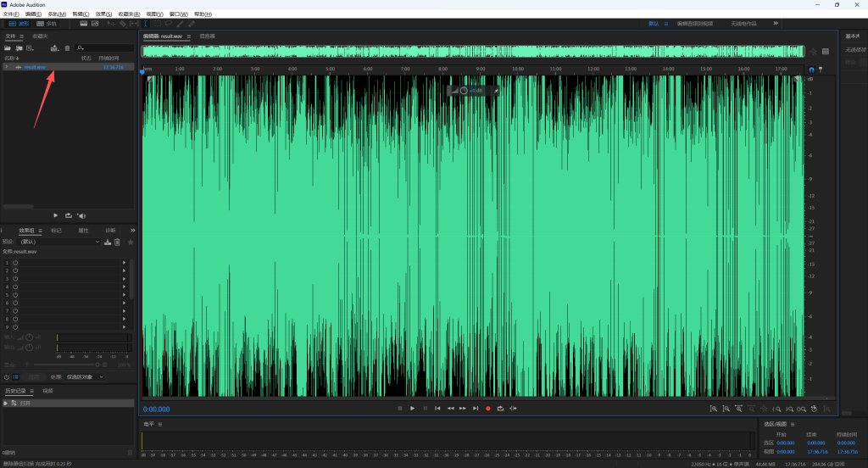
Task: Toggle power for effect slot 5
Action: tap(15, 295)
